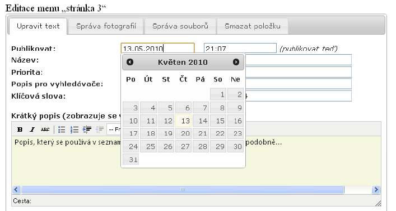This screenshot has height=211, width=396.
Task: Click the editor scroll-left arrow
Action: [16, 190]
